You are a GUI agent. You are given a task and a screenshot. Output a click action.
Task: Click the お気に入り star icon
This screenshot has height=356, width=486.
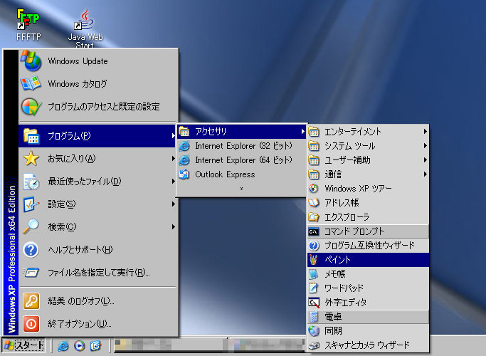(31, 159)
